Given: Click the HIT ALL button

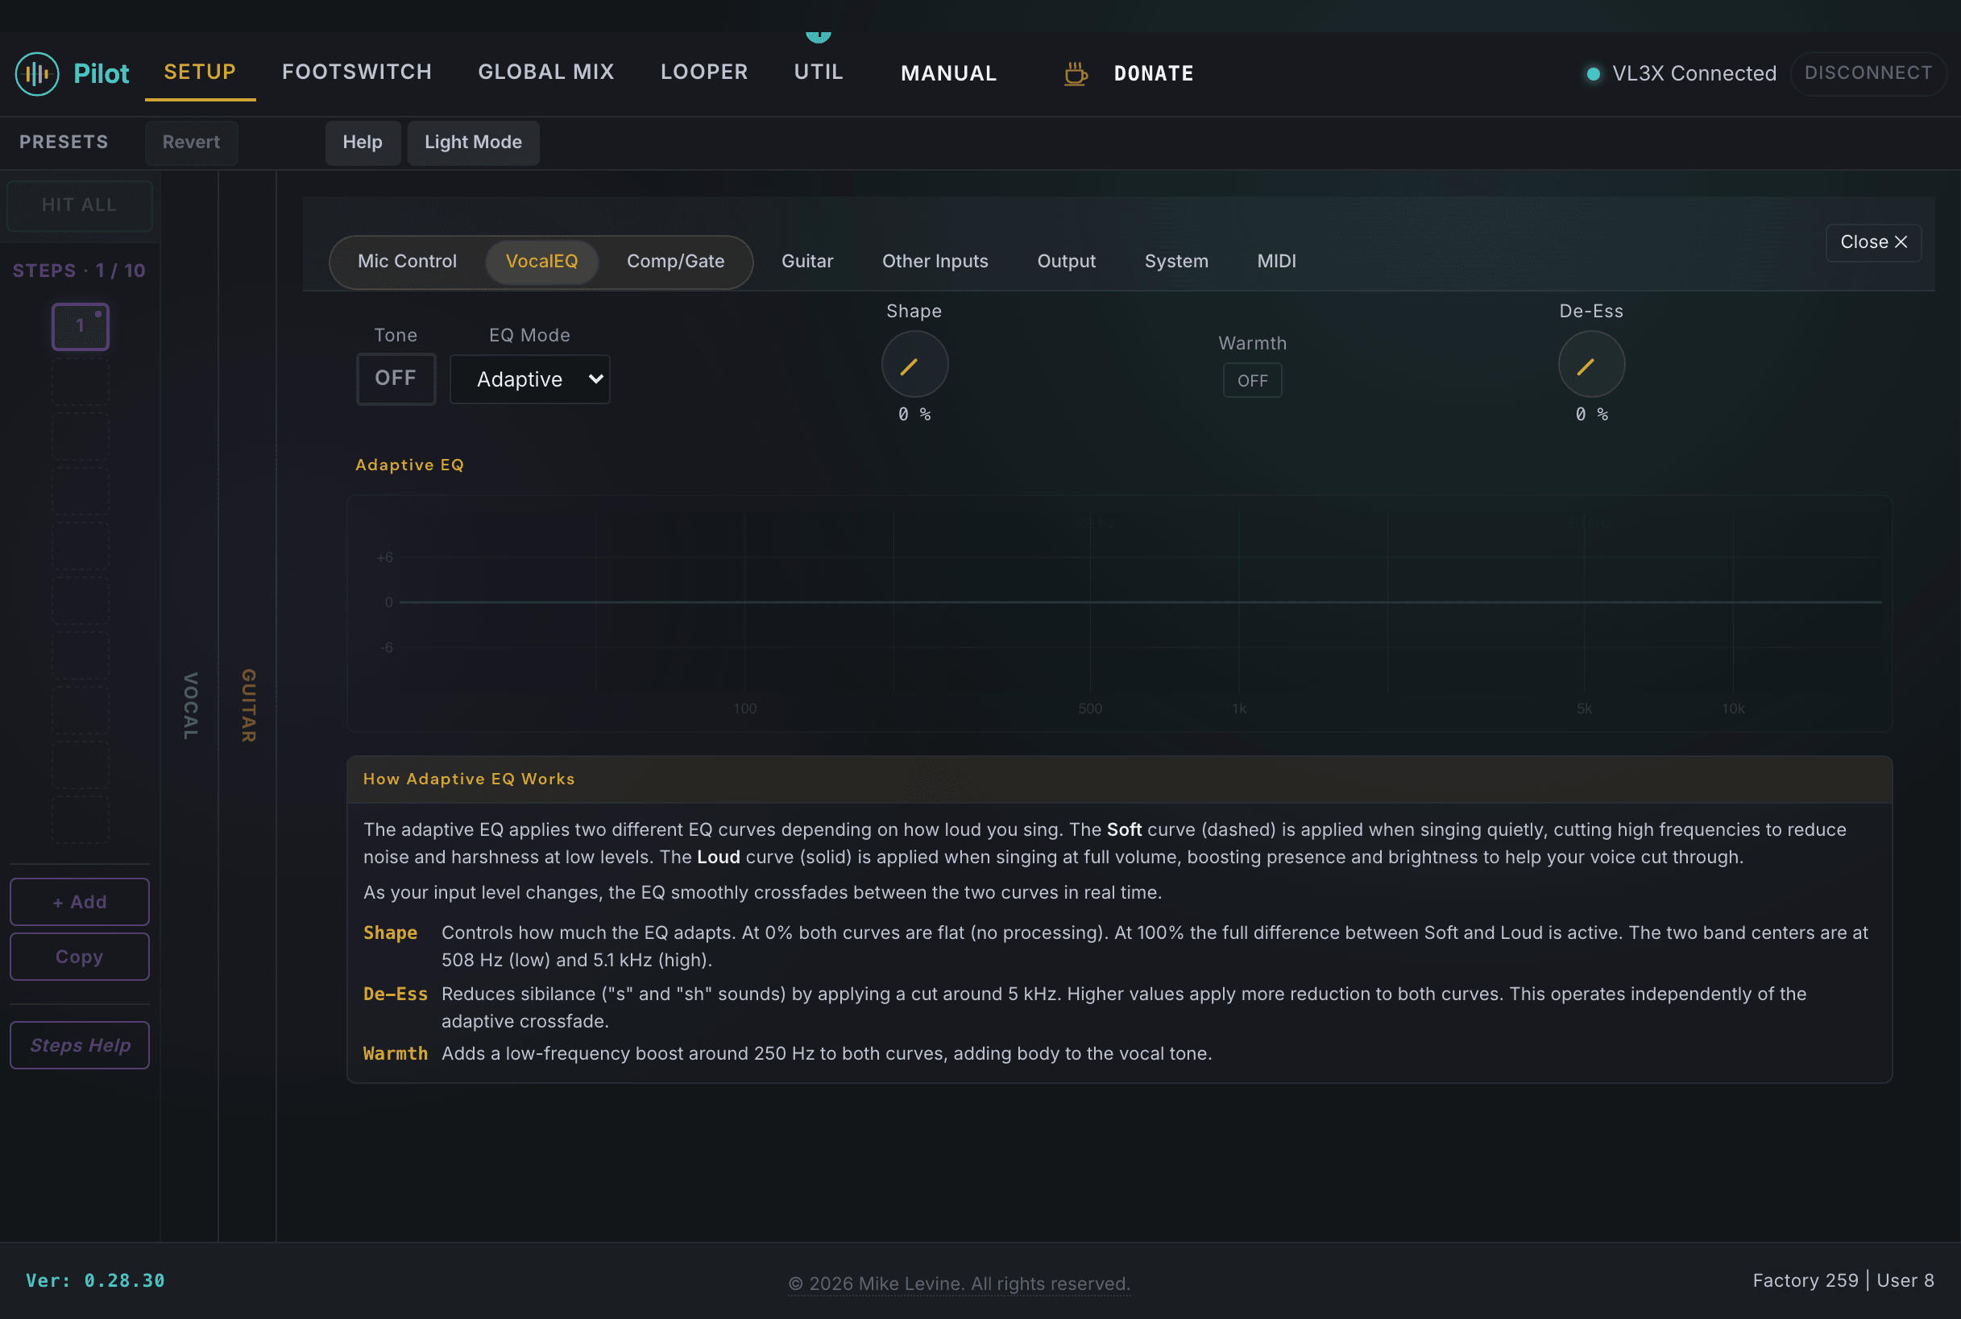Looking at the screenshot, I should [x=79, y=205].
